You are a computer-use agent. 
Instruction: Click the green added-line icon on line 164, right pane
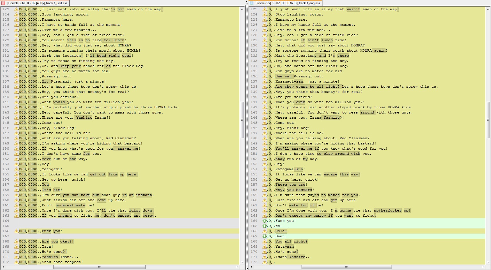click(265, 221)
